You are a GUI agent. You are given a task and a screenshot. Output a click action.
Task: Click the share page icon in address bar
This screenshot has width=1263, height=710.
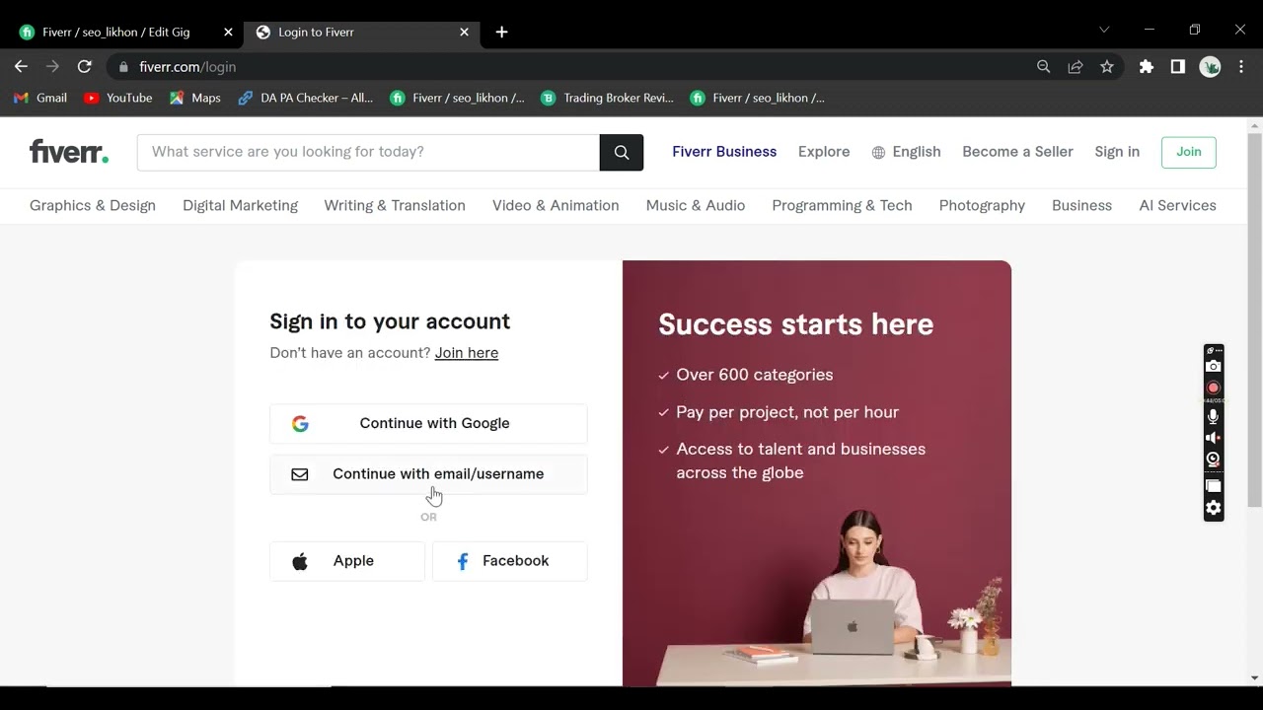click(1076, 66)
